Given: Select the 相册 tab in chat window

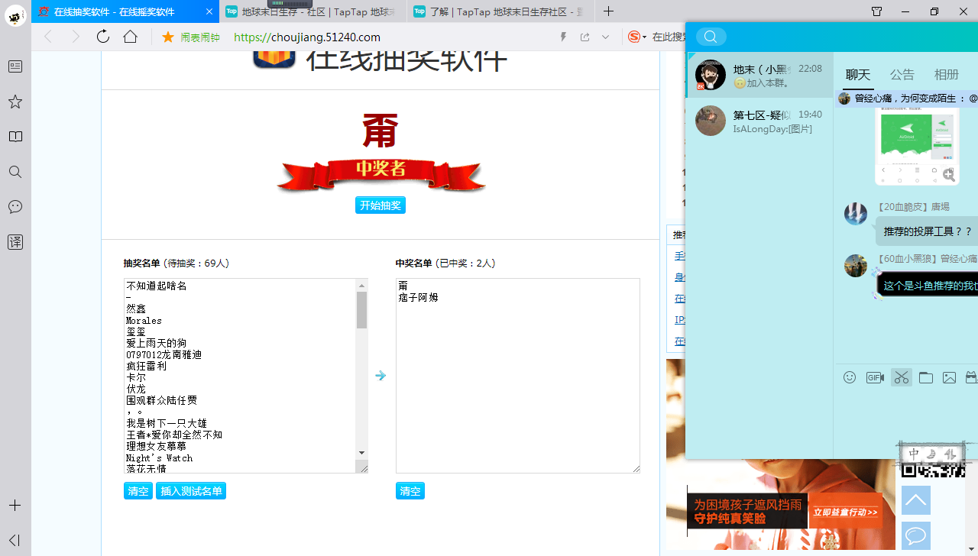Looking at the screenshot, I should 947,74.
